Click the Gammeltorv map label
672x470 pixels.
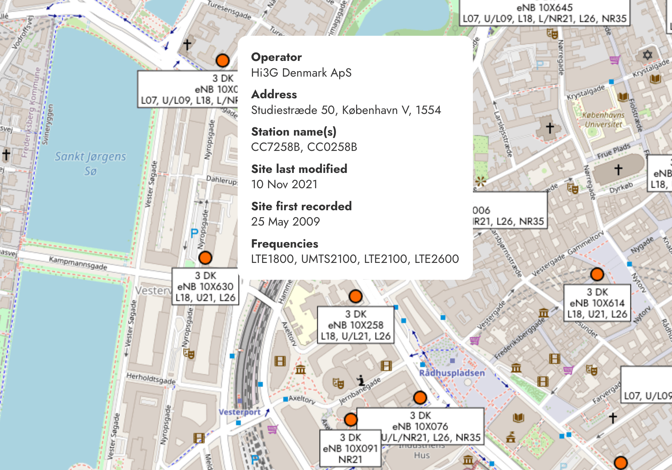(586, 242)
